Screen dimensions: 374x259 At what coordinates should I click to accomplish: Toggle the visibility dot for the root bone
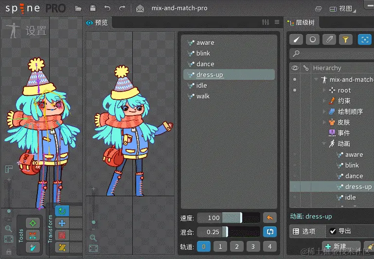[x=295, y=90]
